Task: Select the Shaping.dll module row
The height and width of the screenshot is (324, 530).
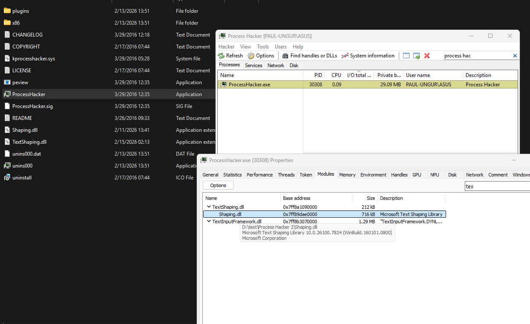Action: coord(325,214)
